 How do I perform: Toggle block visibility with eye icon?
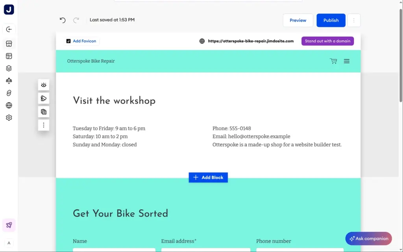tap(44, 85)
